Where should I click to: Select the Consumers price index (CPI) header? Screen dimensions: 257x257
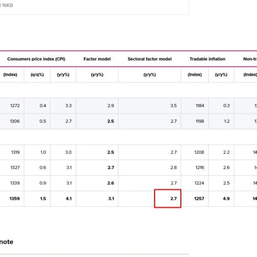[x=36, y=59]
